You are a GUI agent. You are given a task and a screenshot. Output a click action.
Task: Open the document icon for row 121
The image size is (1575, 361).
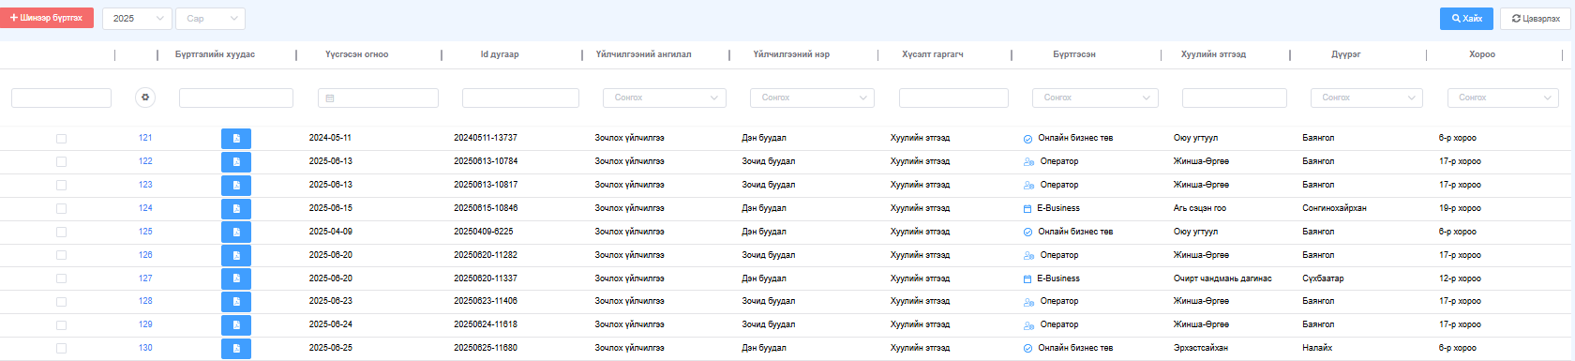click(x=236, y=139)
